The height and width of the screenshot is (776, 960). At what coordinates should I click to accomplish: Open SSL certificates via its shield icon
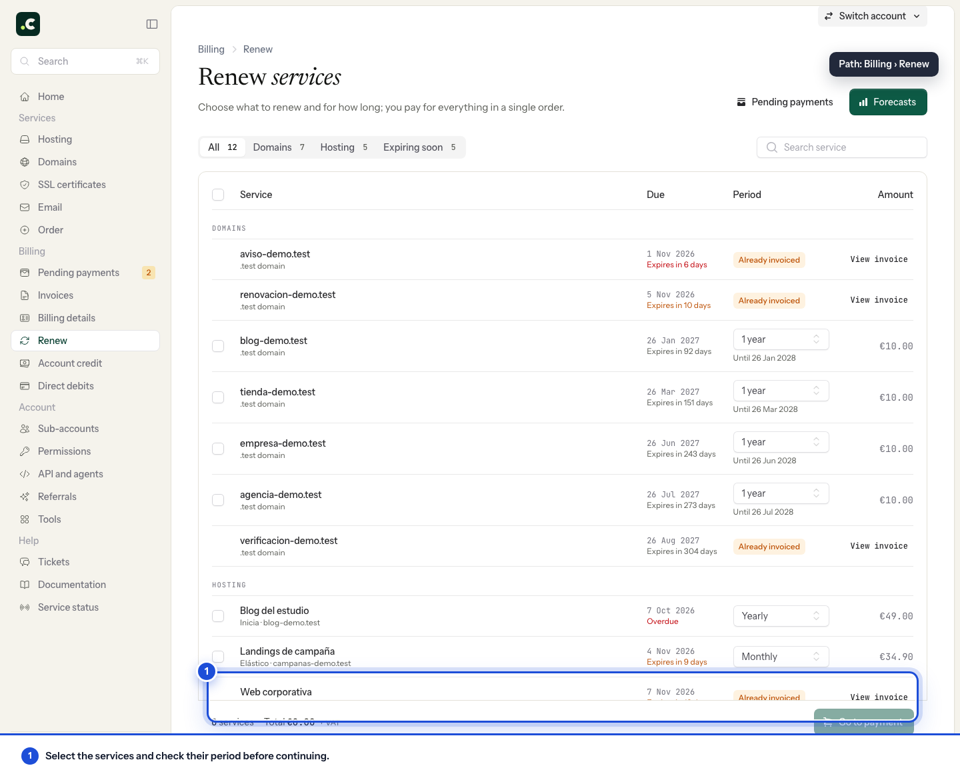pos(25,185)
